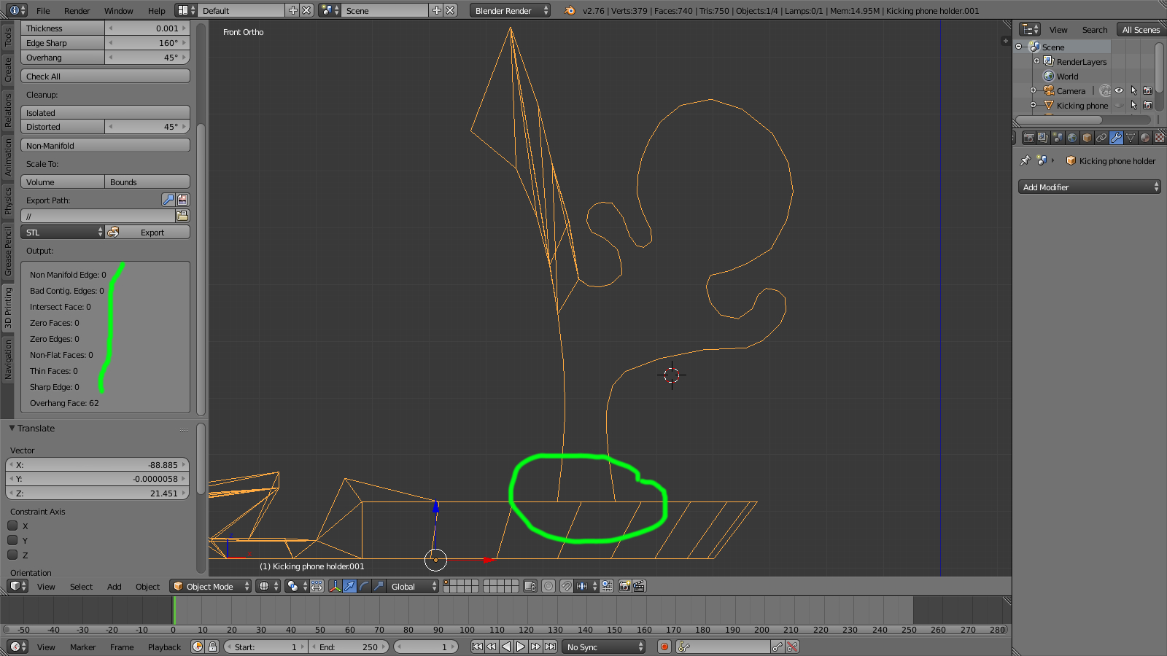Screen dimensions: 1167x656
Task: Toggle Camera renderability in outliner
Action: point(1147,90)
